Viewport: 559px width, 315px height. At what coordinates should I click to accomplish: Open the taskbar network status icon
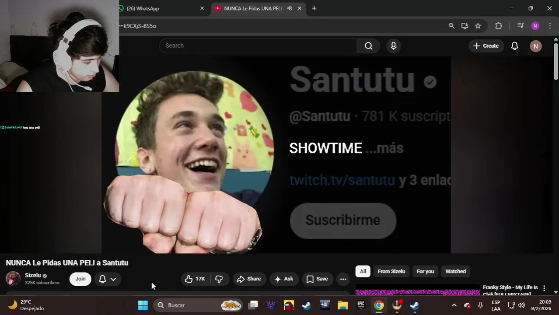click(x=511, y=305)
